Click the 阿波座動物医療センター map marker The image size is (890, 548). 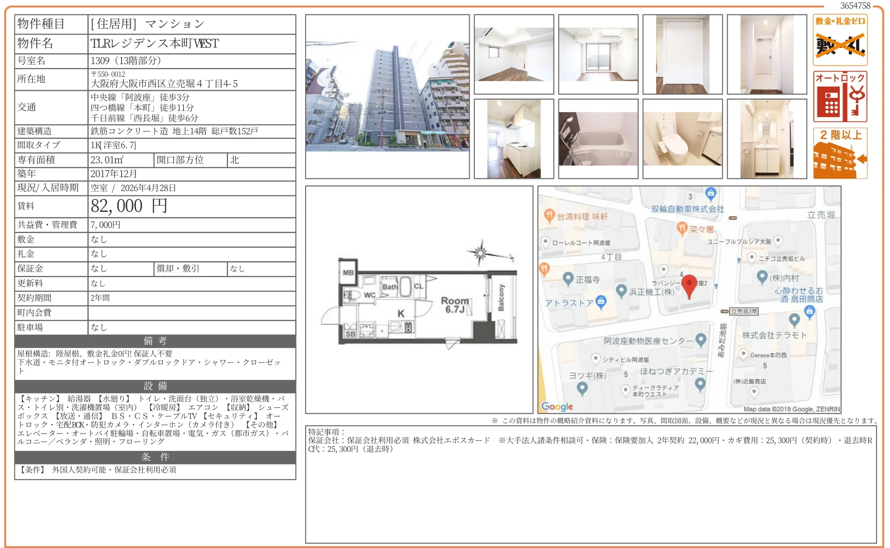click(x=701, y=340)
